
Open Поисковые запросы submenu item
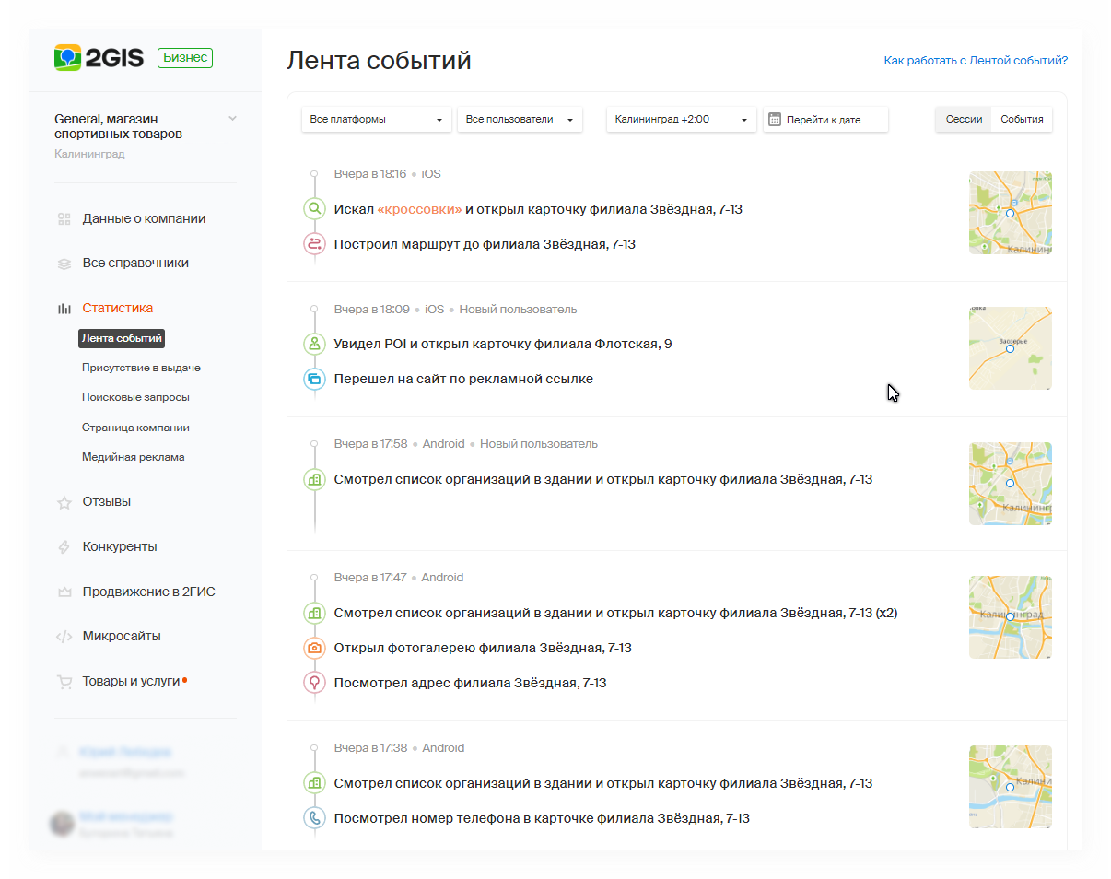[135, 397]
